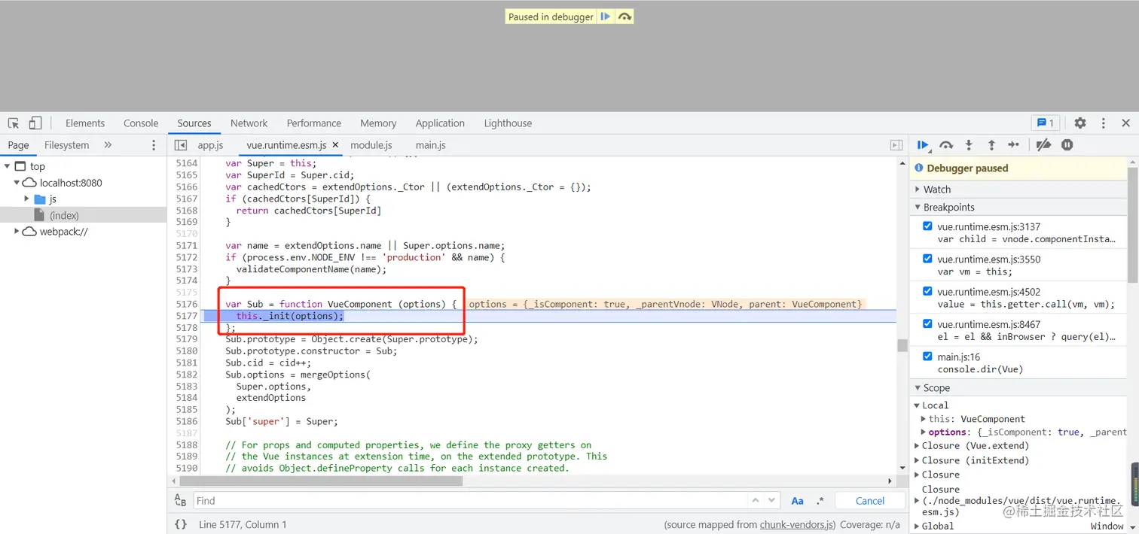Uncheck breakpoint vue.runtime.esm.js:3550
The width and height of the screenshot is (1139, 534).
tap(927, 259)
